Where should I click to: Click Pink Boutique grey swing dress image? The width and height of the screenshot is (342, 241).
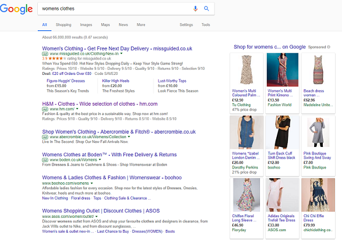coord(318,132)
